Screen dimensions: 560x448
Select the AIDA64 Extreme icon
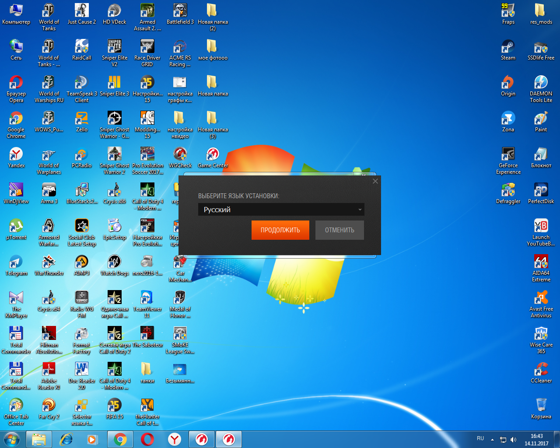pyautogui.click(x=541, y=268)
